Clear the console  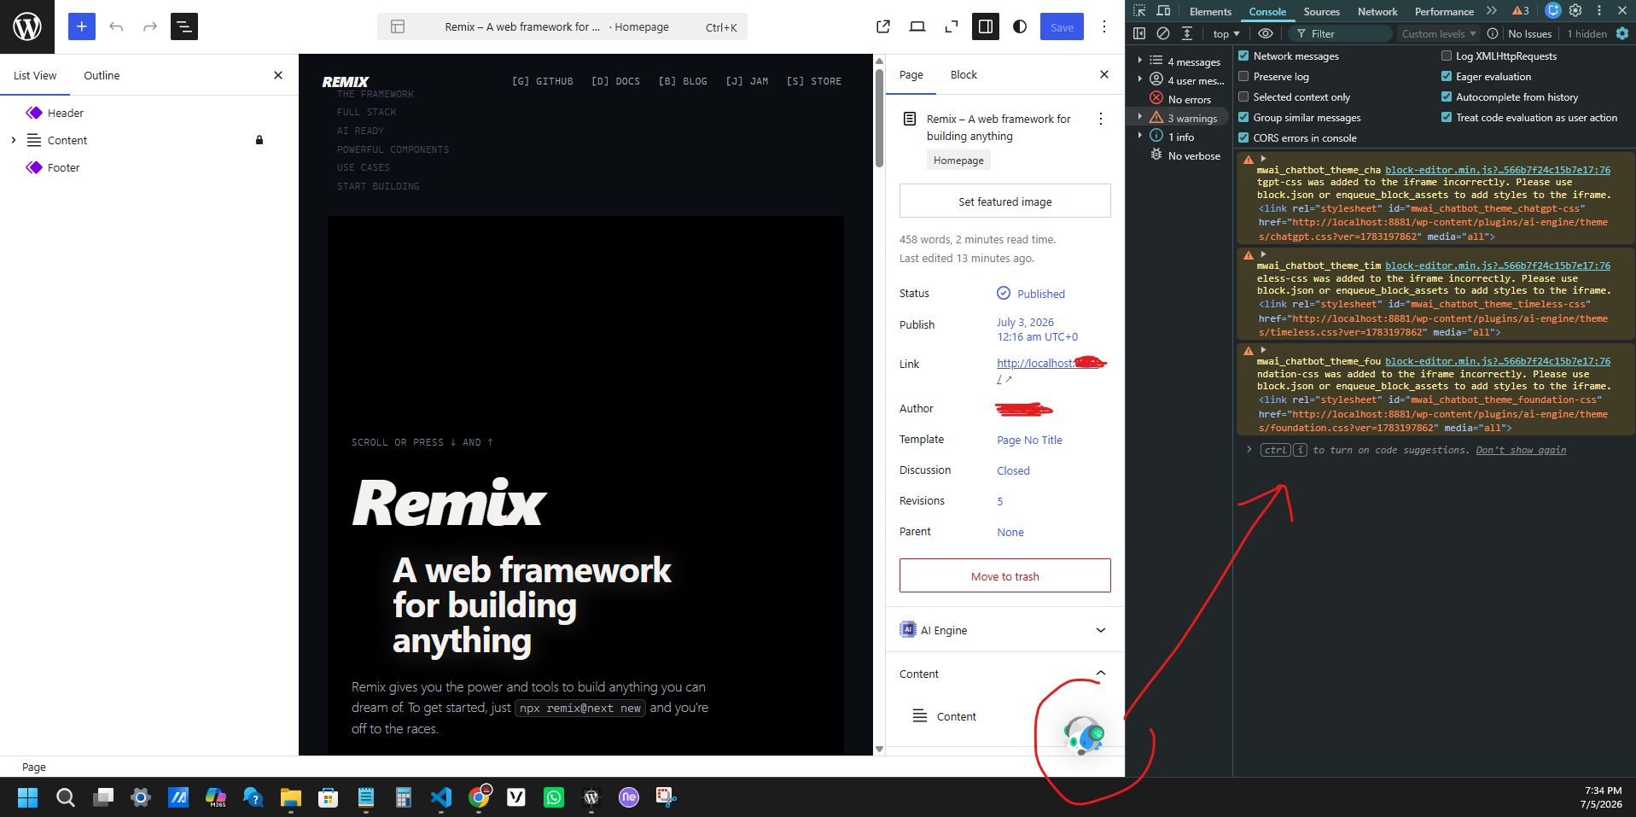click(x=1163, y=33)
